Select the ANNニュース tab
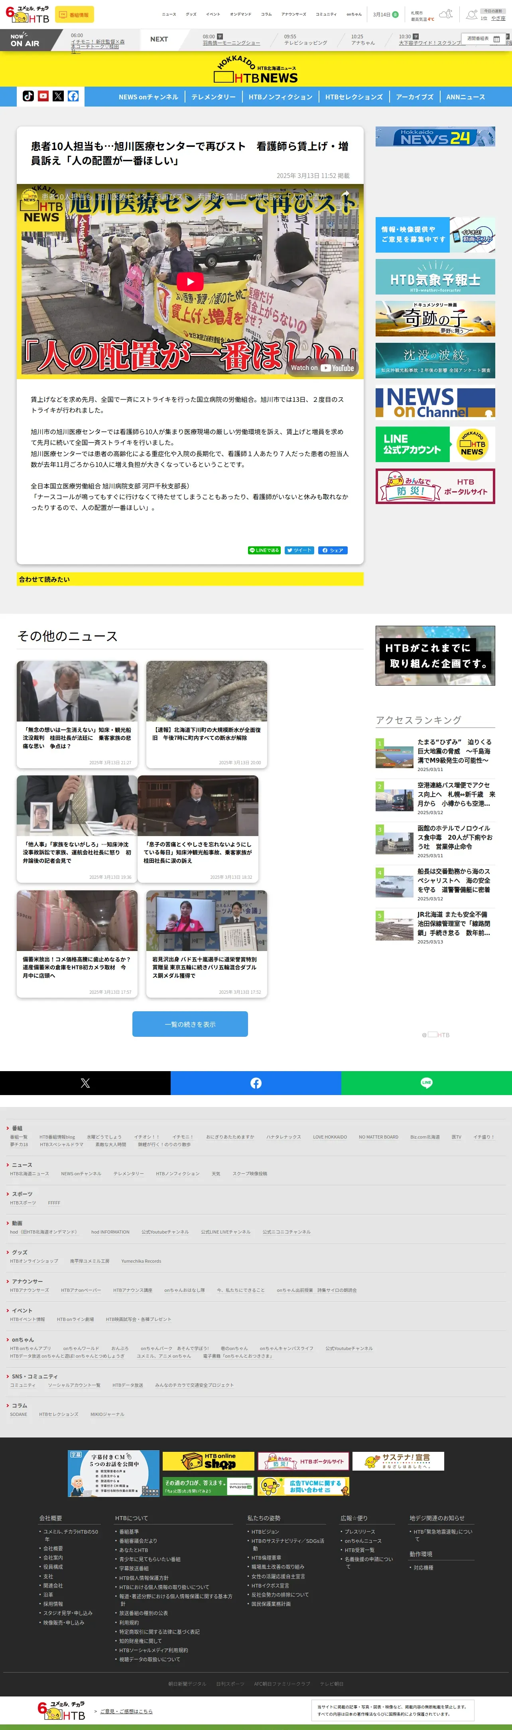 (x=466, y=97)
